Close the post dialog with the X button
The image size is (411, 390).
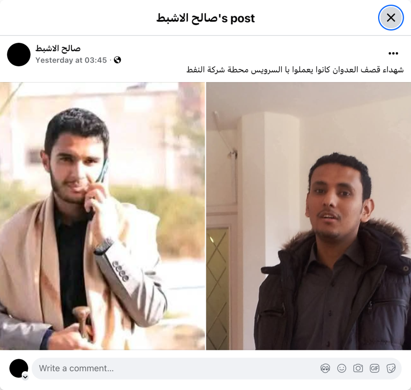coord(391,18)
